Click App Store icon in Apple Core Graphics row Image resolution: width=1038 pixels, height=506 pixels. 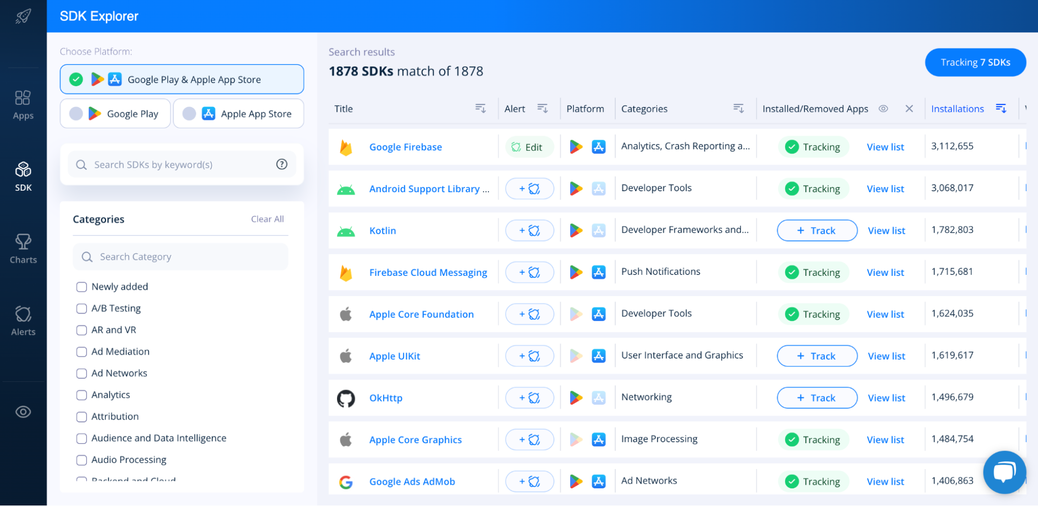[599, 440]
